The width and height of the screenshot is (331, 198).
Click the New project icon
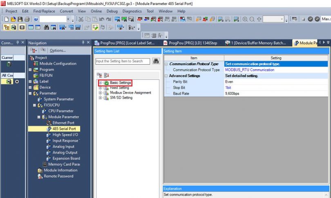[x=7, y=19]
